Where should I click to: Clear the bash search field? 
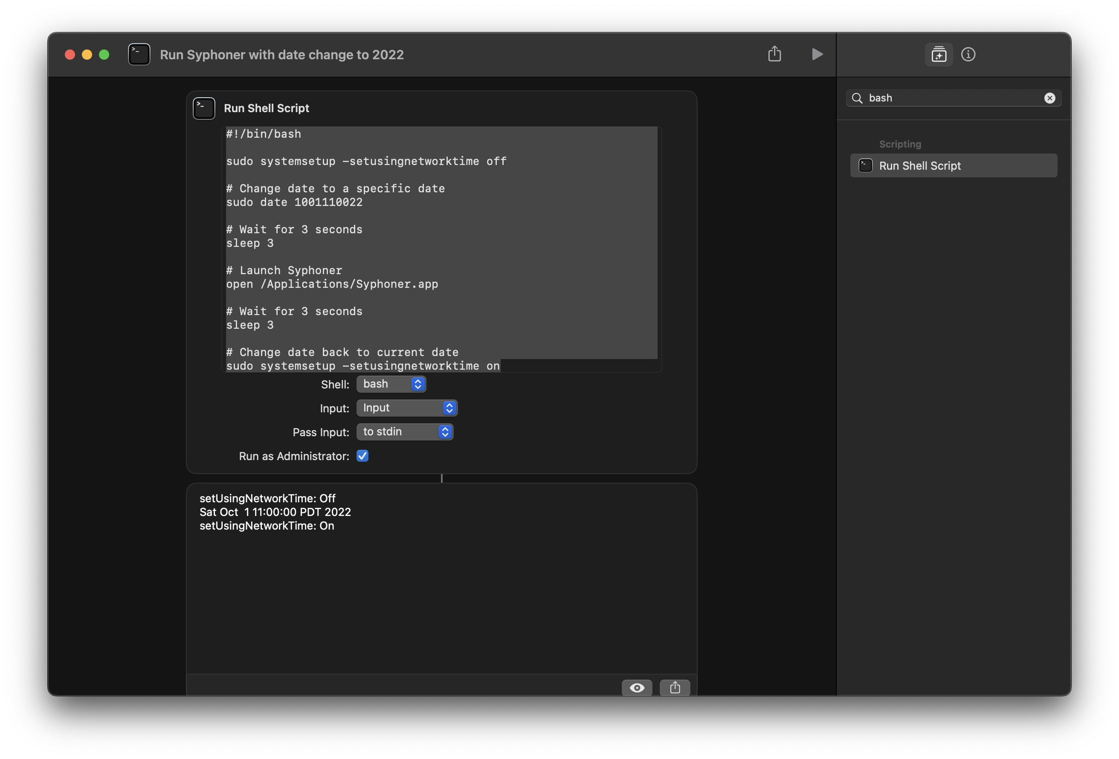coord(1049,98)
